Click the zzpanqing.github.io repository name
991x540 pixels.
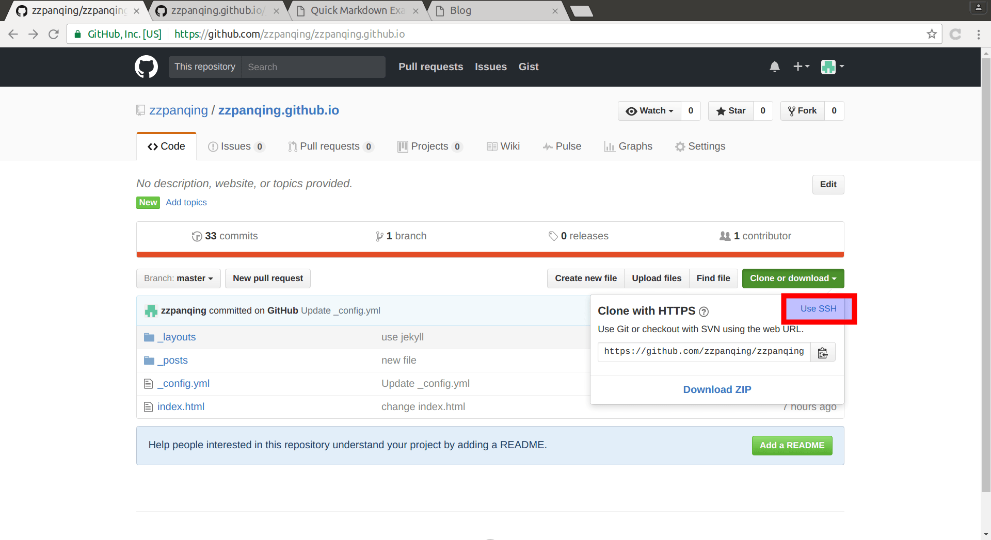(x=279, y=110)
